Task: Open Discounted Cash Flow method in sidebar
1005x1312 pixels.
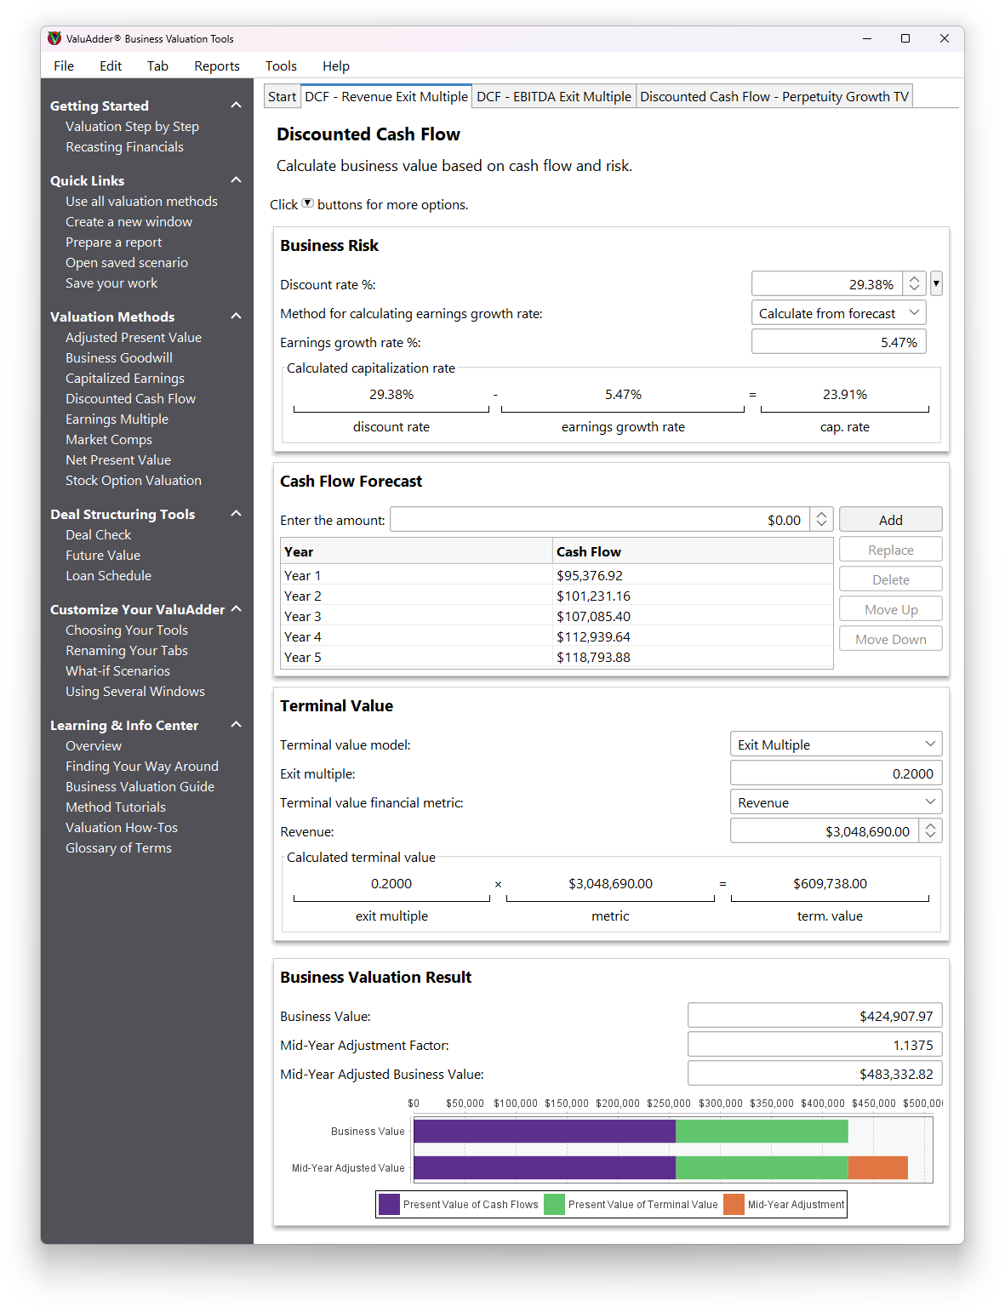Action: [130, 398]
